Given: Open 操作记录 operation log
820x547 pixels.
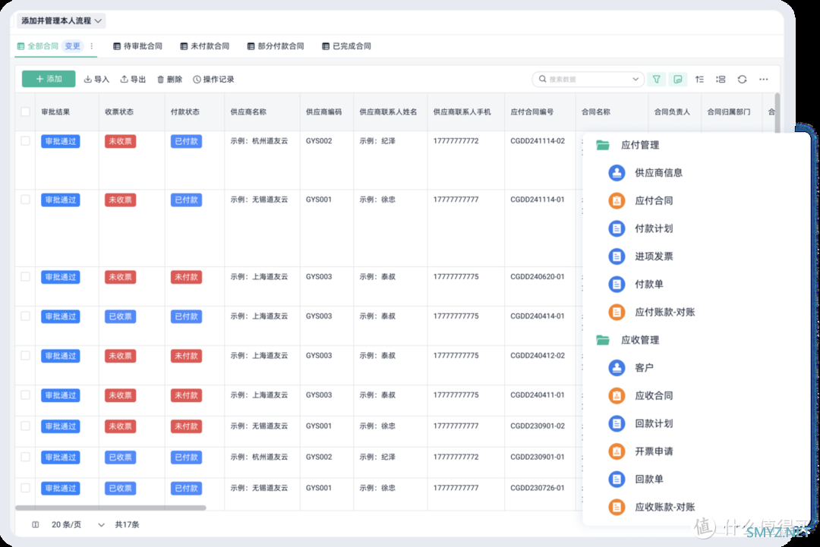Looking at the screenshot, I should point(213,80).
